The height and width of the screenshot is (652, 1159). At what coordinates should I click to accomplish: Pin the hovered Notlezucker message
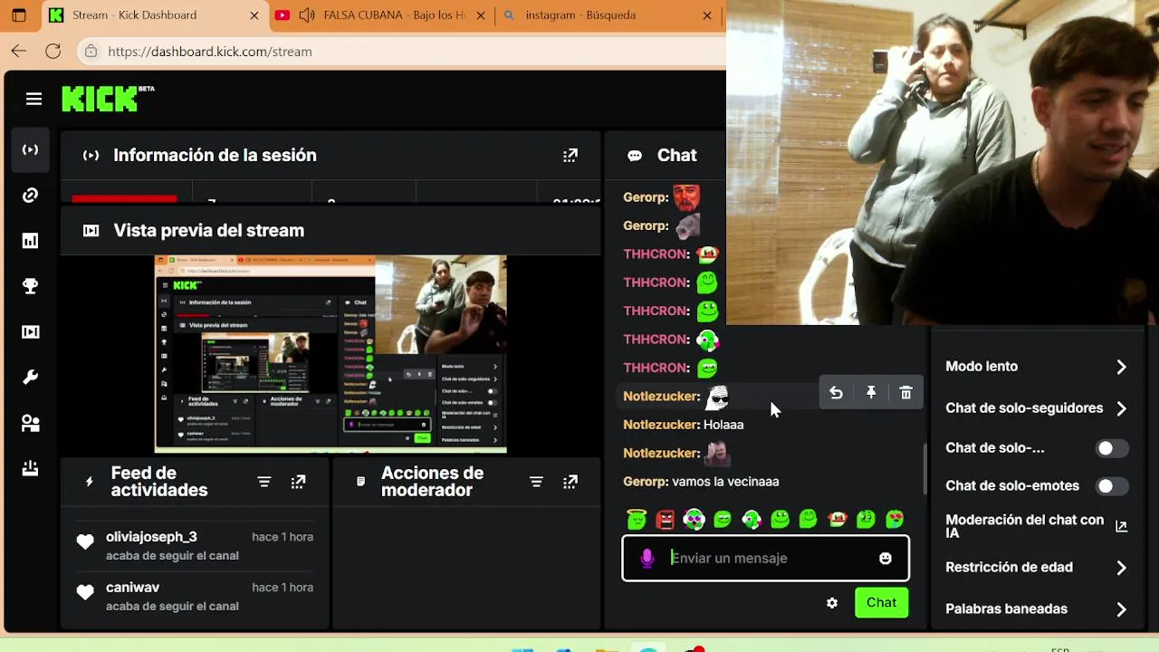pyautogui.click(x=871, y=393)
